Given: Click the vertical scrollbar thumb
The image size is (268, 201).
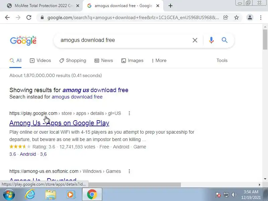Looking at the screenshot, I should pyautogui.click(x=265, y=40).
